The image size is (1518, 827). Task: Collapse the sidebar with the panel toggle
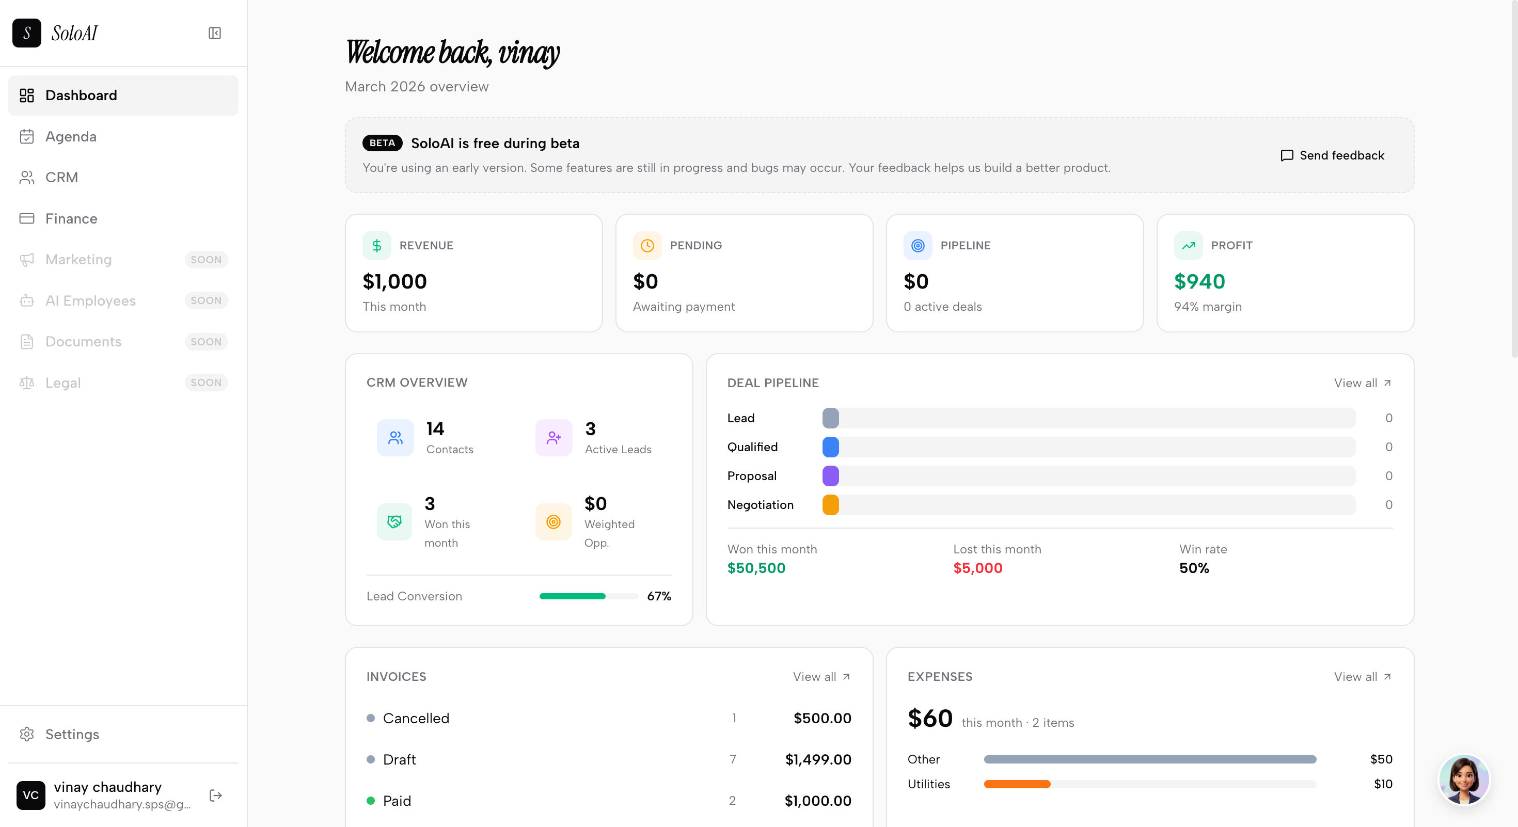click(214, 33)
